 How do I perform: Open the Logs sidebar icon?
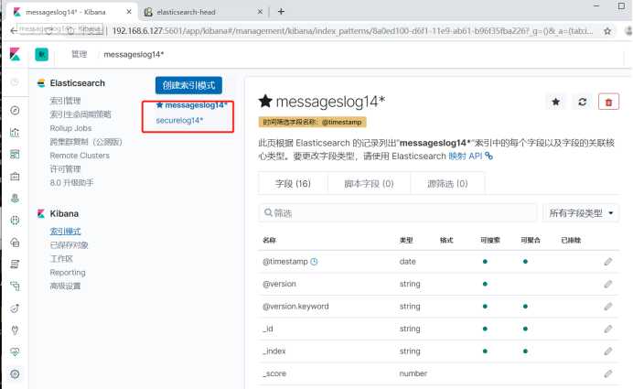click(x=15, y=265)
